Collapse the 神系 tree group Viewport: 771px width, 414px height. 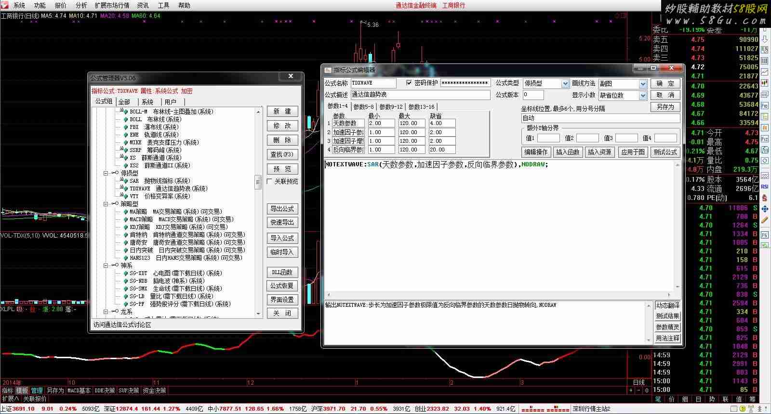point(106,265)
